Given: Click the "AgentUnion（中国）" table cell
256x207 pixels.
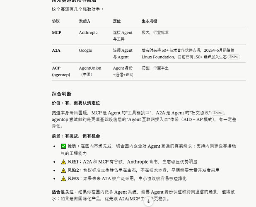Looking at the screenshot, I should [90, 72].
